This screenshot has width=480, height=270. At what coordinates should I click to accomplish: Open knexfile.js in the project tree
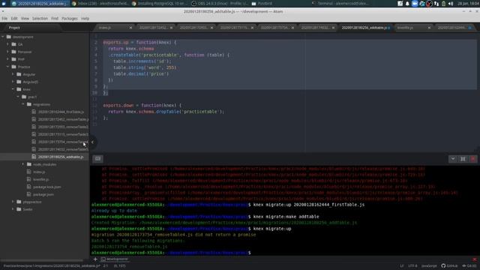(40, 179)
